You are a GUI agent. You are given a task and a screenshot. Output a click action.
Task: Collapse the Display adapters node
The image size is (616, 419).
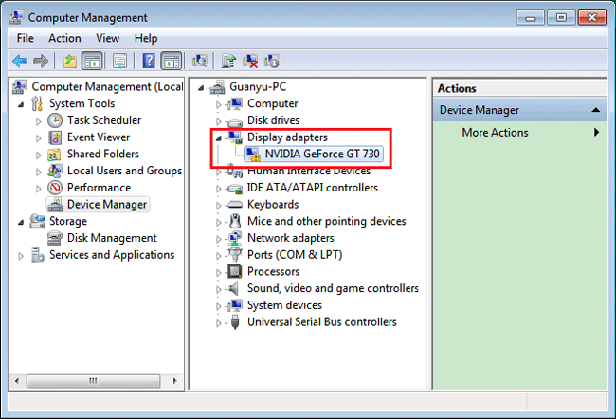[x=219, y=138]
